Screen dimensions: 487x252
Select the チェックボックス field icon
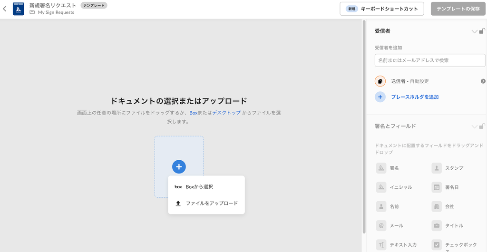437,244
